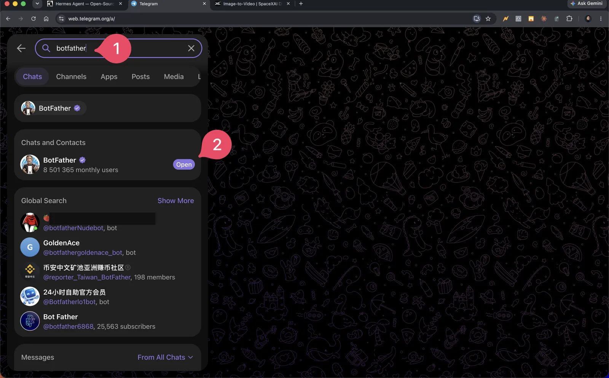The image size is (609, 378).
Task: Clear the botfather search text
Action: coord(191,48)
